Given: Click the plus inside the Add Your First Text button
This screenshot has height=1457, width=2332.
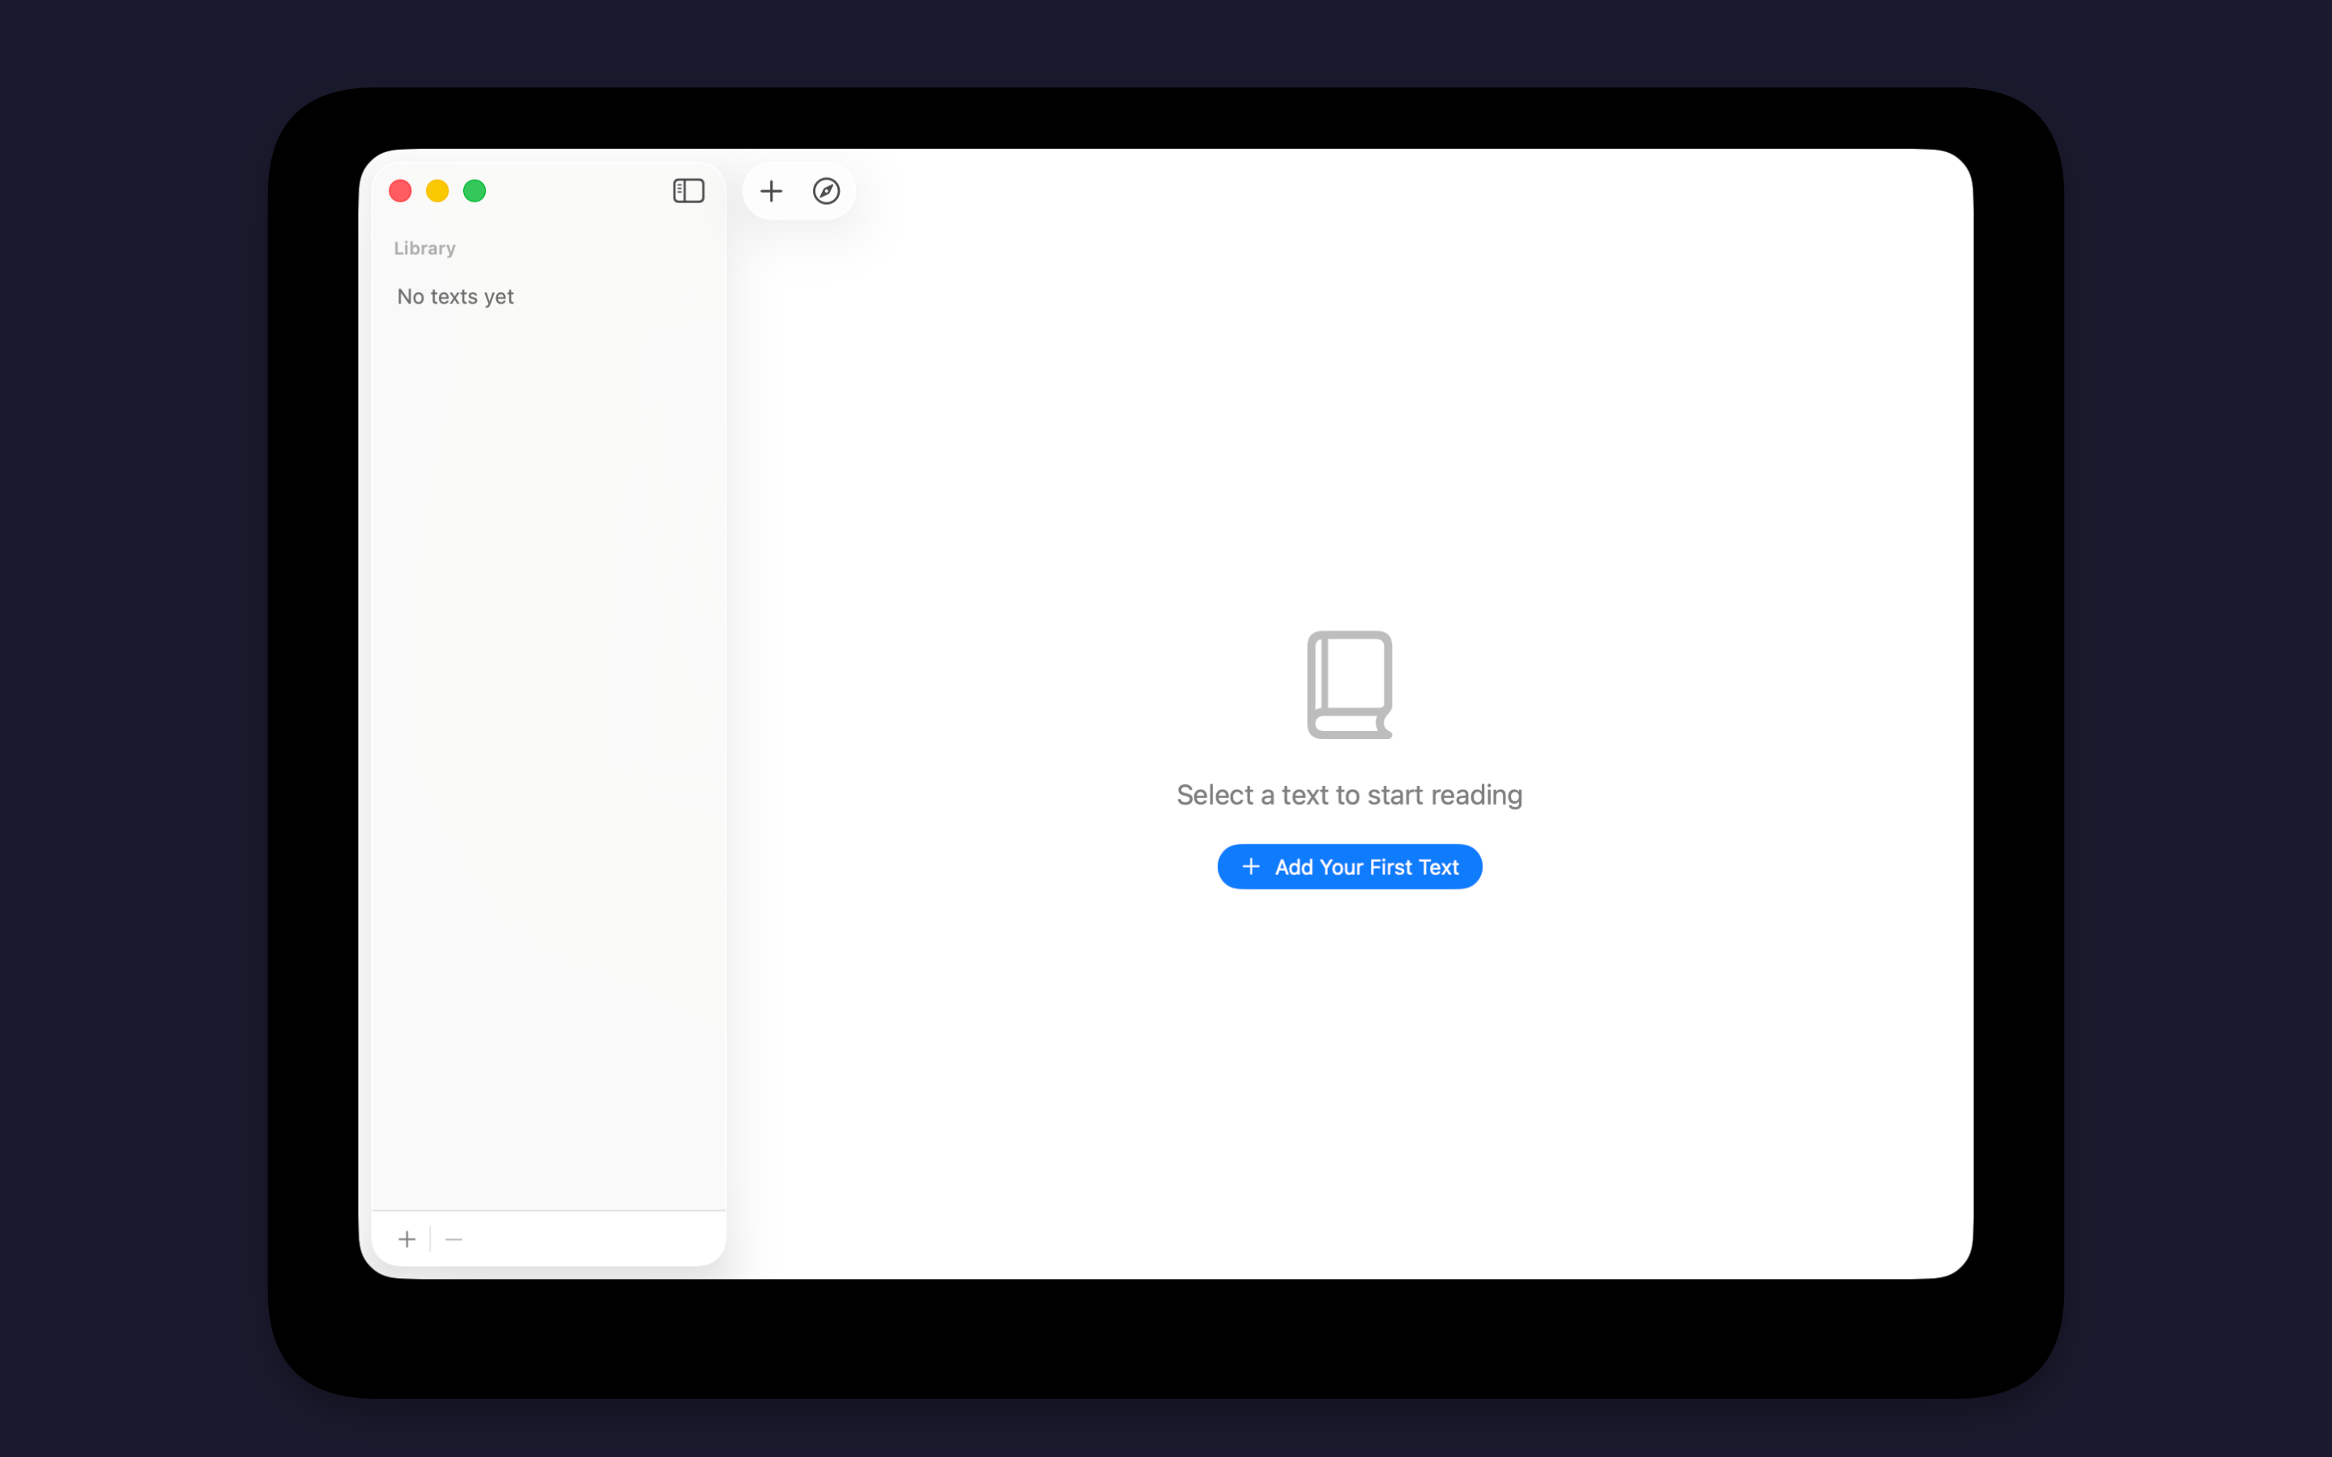Looking at the screenshot, I should tap(1251, 866).
